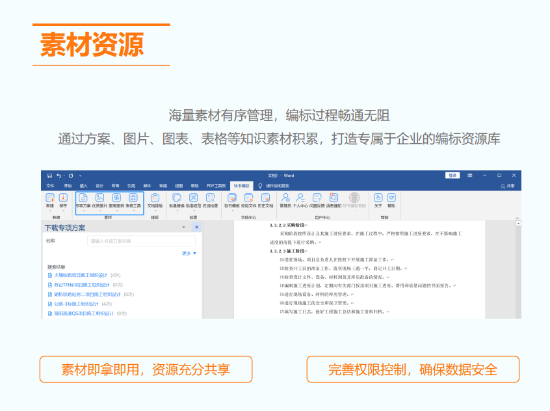The width and height of the screenshot is (550, 411).
Task: Click the Redo icon in title bar
Action: click(71, 176)
